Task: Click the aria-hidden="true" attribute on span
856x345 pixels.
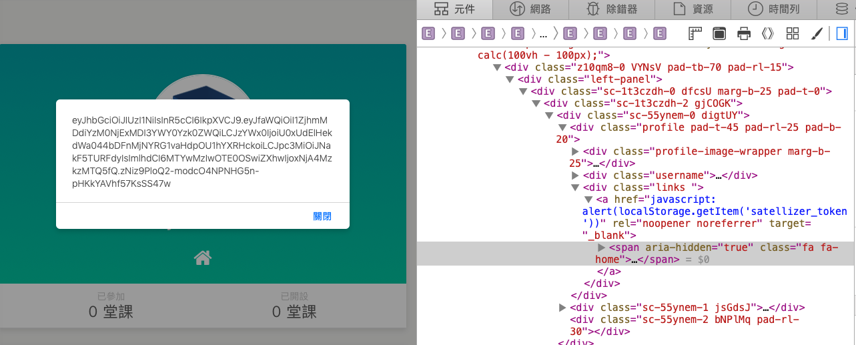Action: [x=699, y=248]
